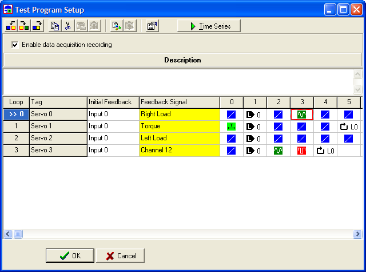Confirm with the OK button

[70, 255]
